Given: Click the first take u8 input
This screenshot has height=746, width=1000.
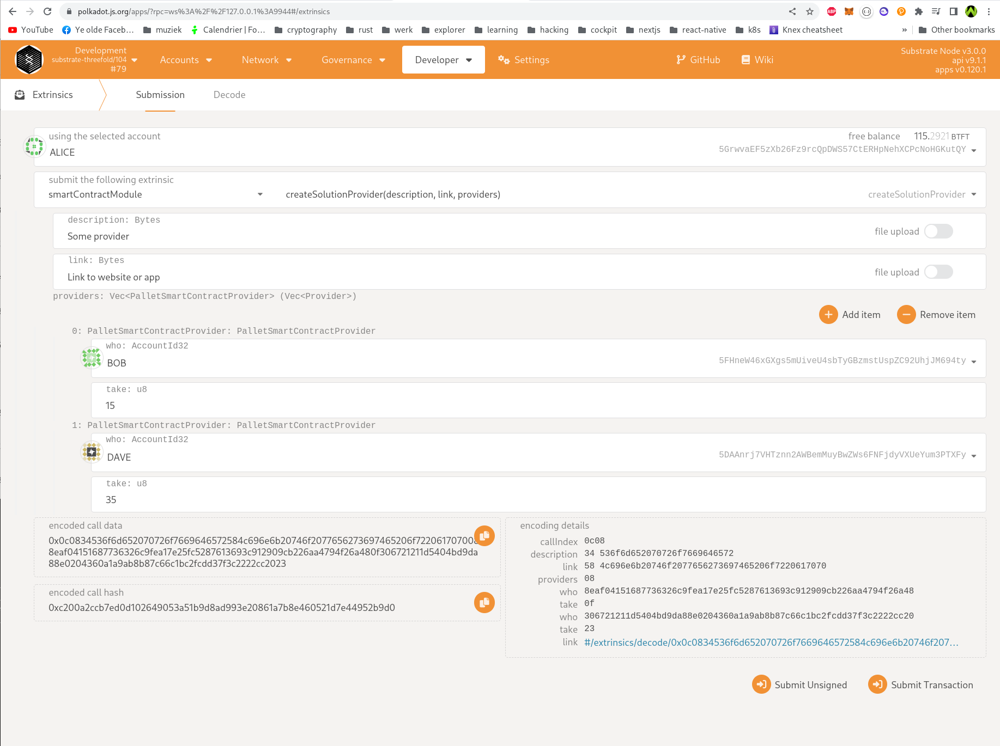Looking at the screenshot, I should 537,406.
